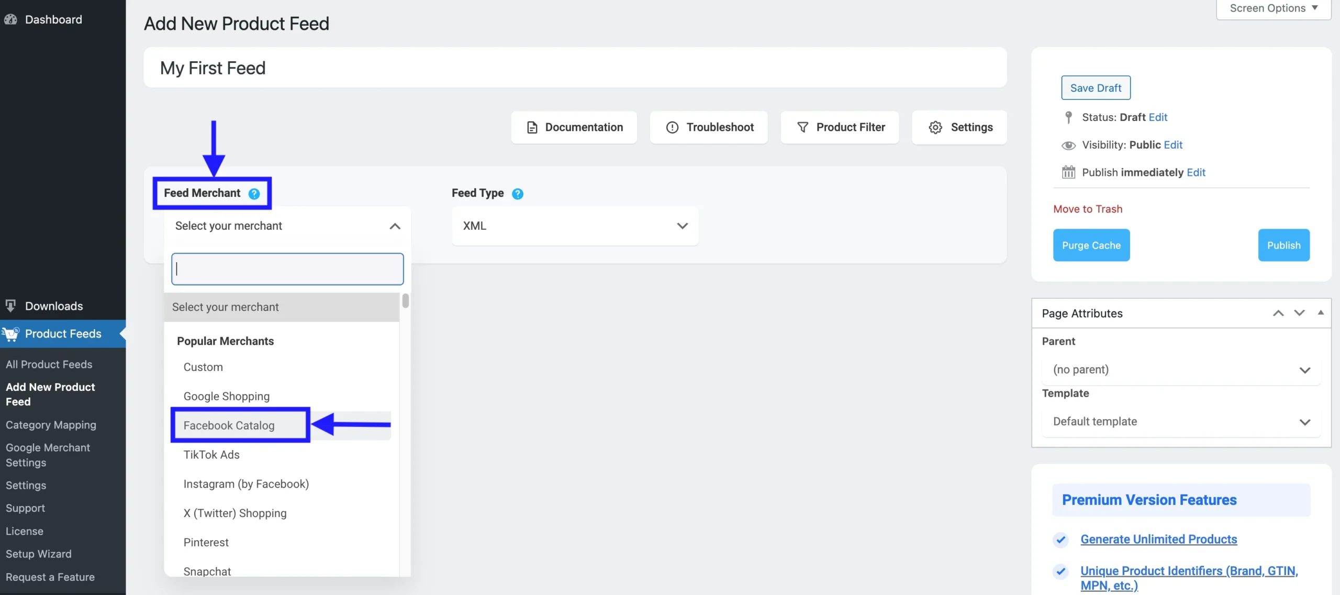Collapse the Select your merchant dropdown

395,226
